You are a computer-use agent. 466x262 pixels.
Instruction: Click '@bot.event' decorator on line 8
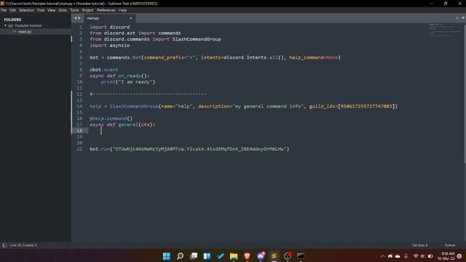point(104,70)
